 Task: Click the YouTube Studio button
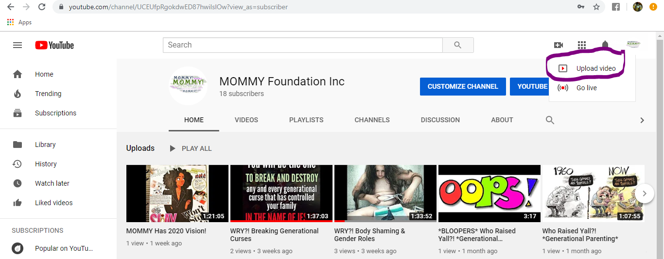click(x=530, y=86)
